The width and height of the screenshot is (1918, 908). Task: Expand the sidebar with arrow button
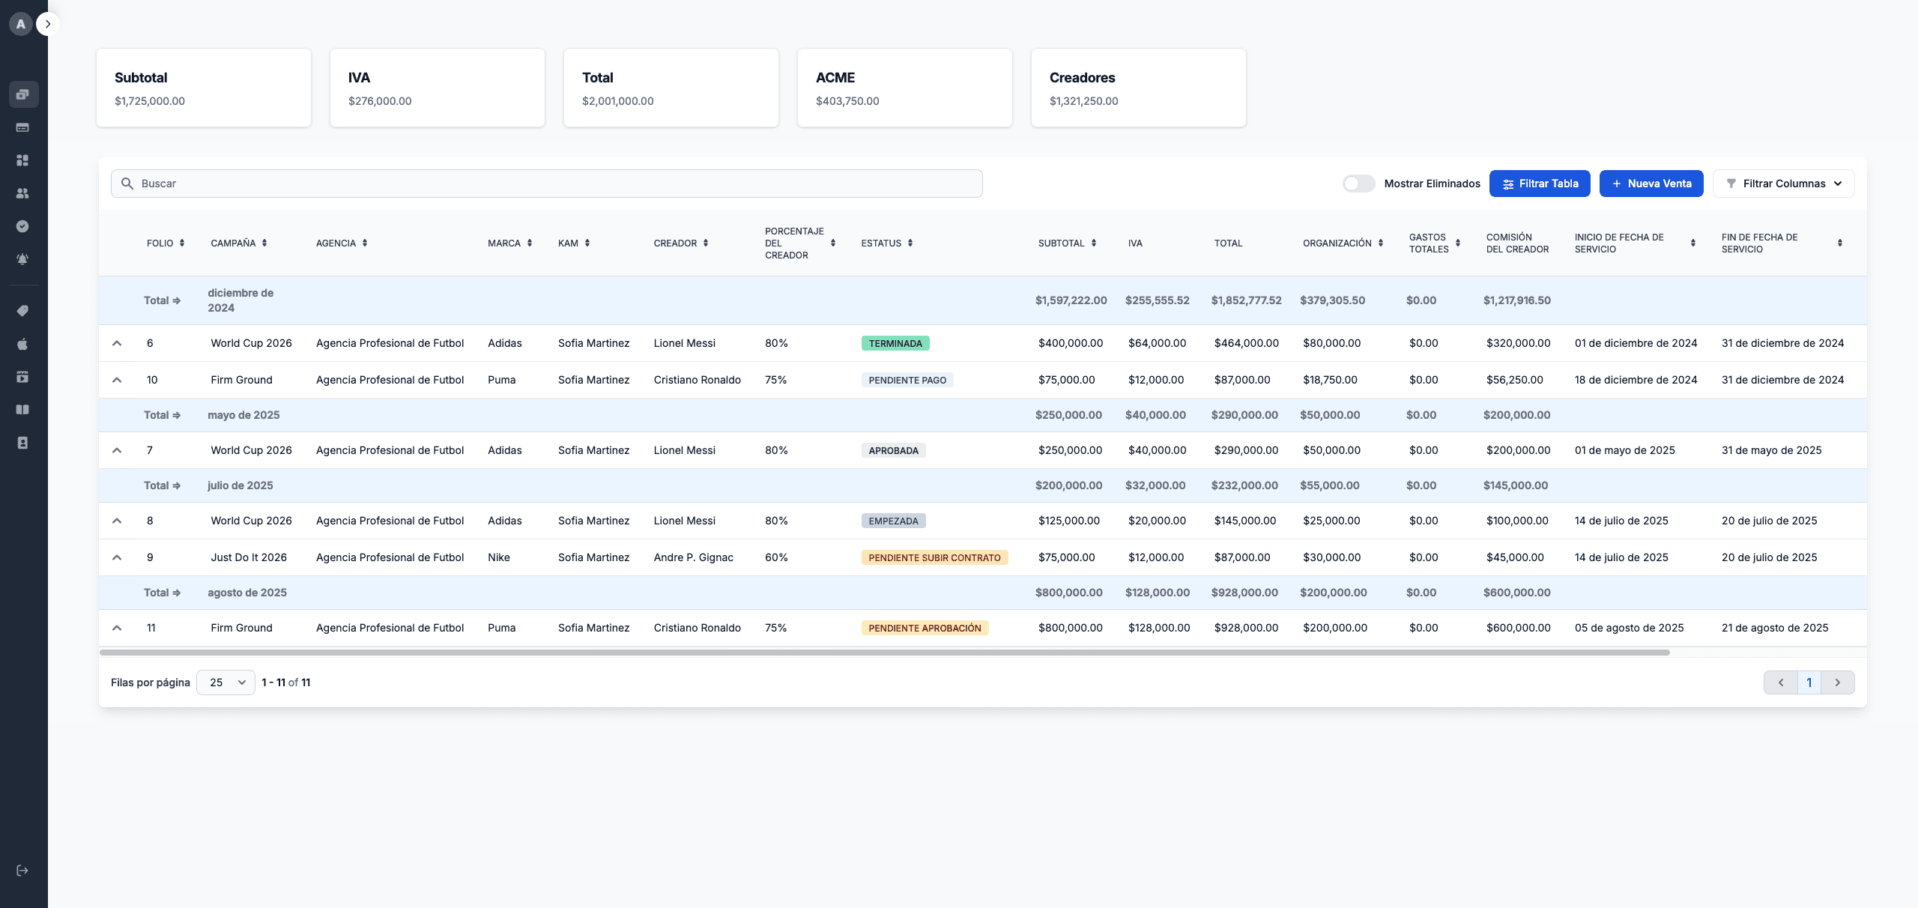point(48,24)
